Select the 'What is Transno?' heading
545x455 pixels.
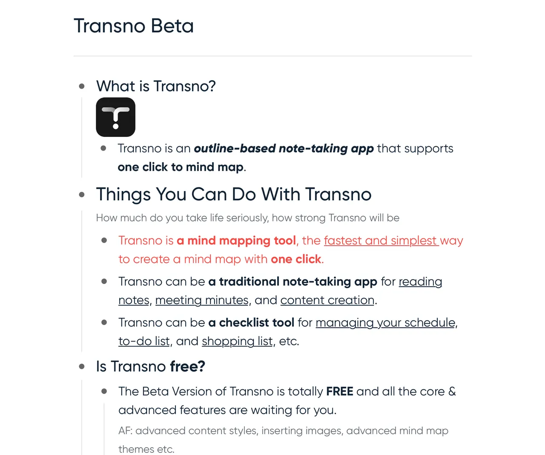156,86
